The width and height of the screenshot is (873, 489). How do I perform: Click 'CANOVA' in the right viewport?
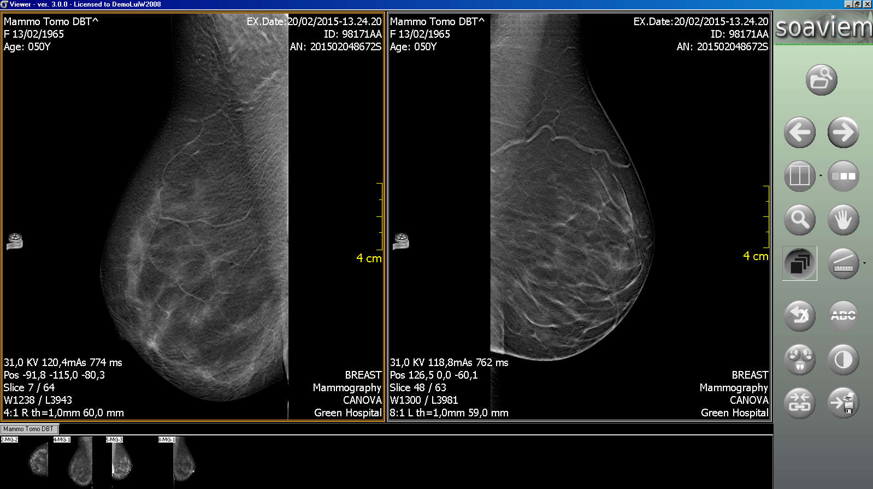click(x=749, y=400)
